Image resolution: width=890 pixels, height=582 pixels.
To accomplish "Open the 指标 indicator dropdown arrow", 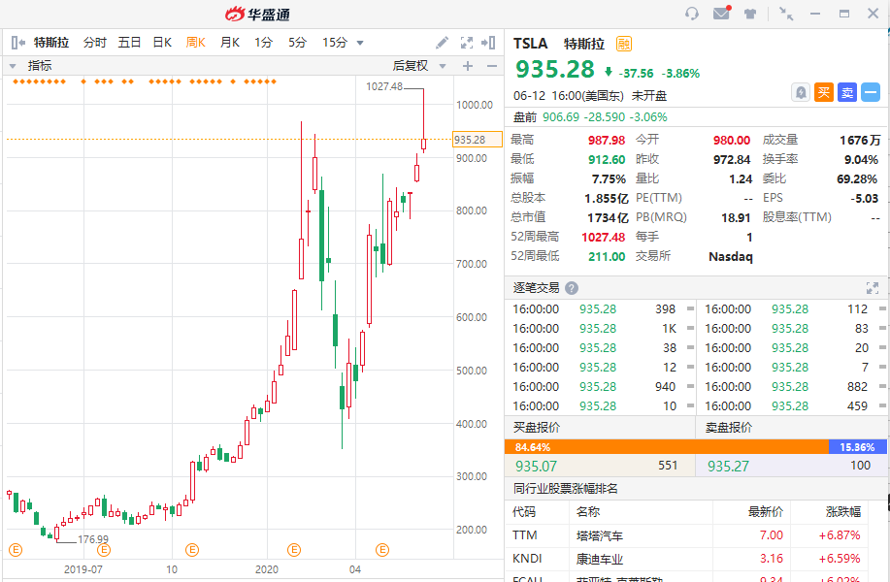I will [13, 66].
